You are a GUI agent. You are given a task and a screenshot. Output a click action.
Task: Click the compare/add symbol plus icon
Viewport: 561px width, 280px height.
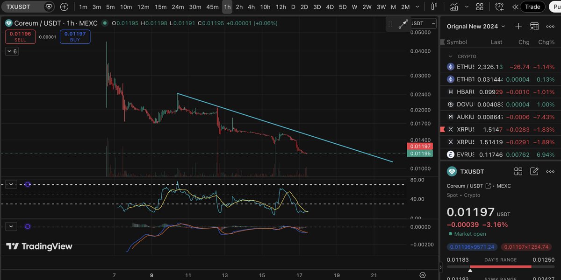(64, 7)
